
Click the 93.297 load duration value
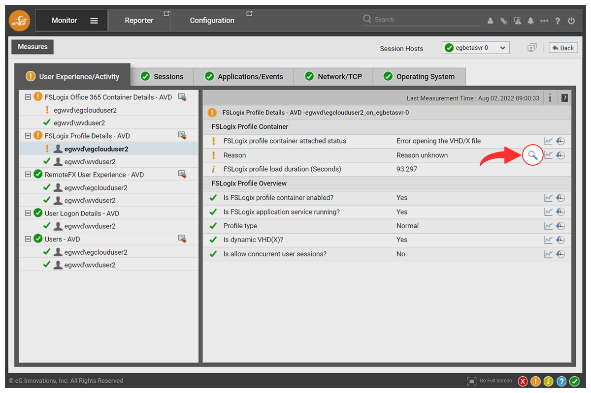407,169
